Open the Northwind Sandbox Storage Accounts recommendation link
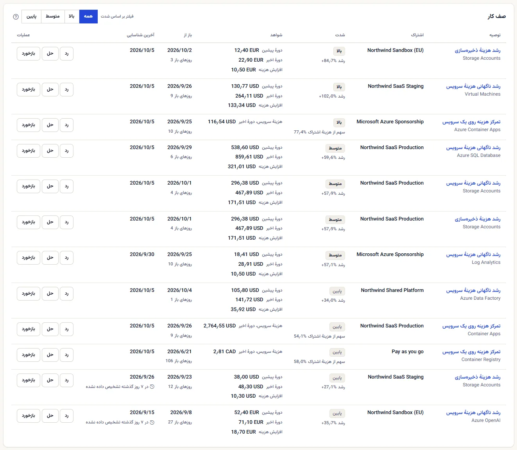517x450 pixels. (x=478, y=50)
